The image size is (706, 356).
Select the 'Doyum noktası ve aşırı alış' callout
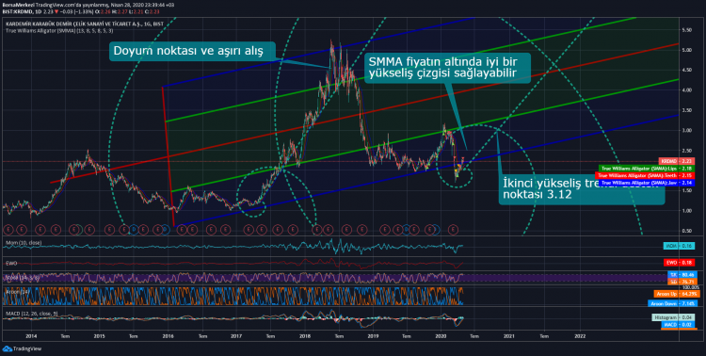pyautogui.click(x=192, y=51)
